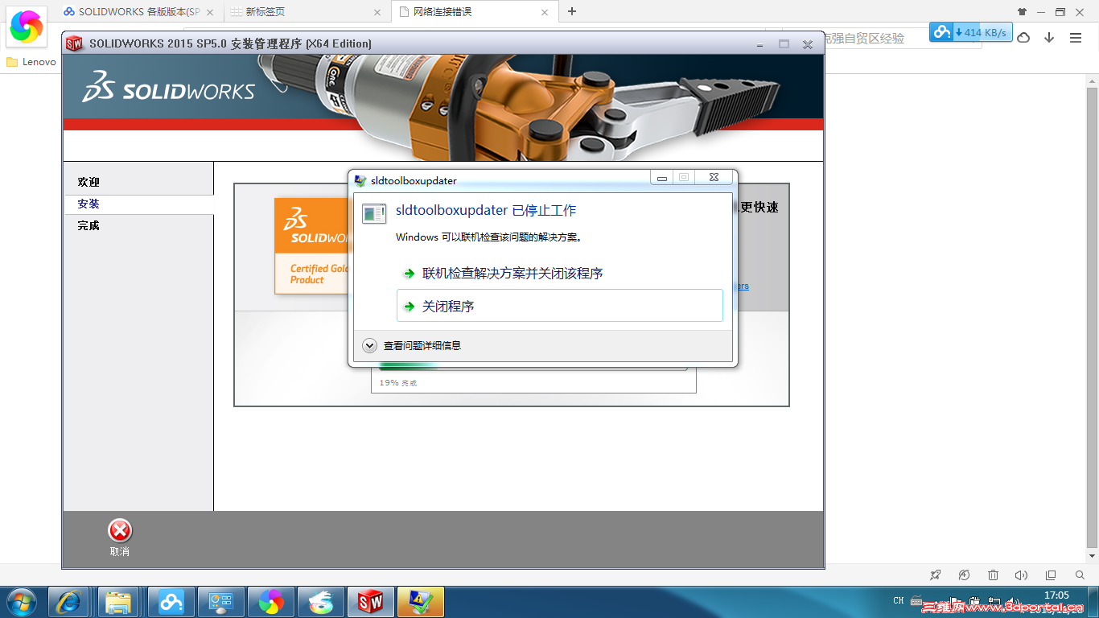Open Windows Explorer from the taskbar
Image resolution: width=1099 pixels, height=618 pixels.
pyautogui.click(x=118, y=602)
